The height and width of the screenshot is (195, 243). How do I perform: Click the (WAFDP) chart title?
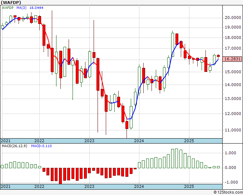[x=11, y=2]
